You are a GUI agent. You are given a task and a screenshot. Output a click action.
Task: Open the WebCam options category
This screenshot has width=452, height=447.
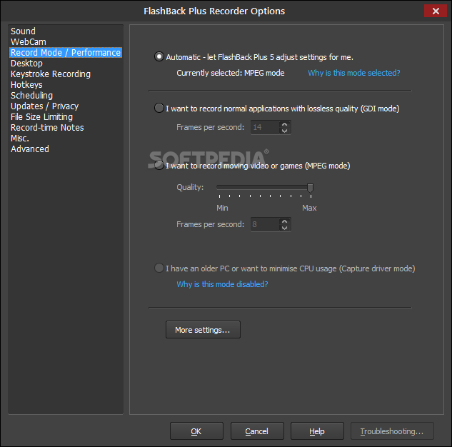[x=29, y=42]
